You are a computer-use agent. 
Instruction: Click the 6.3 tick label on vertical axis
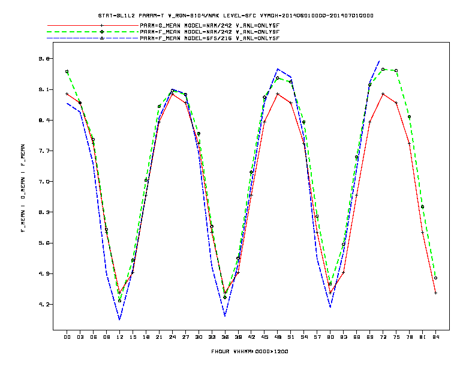point(44,212)
